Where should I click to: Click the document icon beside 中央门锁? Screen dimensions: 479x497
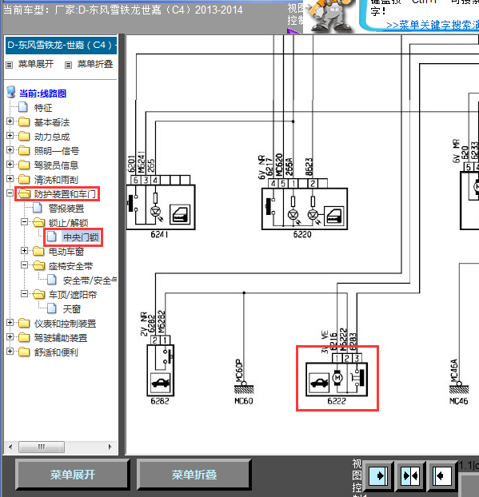(x=52, y=237)
